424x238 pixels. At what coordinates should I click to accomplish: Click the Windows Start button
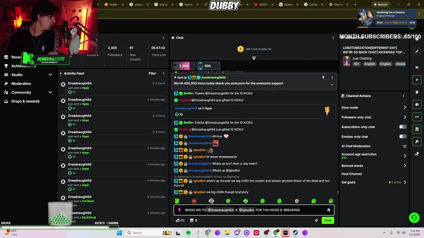coord(119,233)
